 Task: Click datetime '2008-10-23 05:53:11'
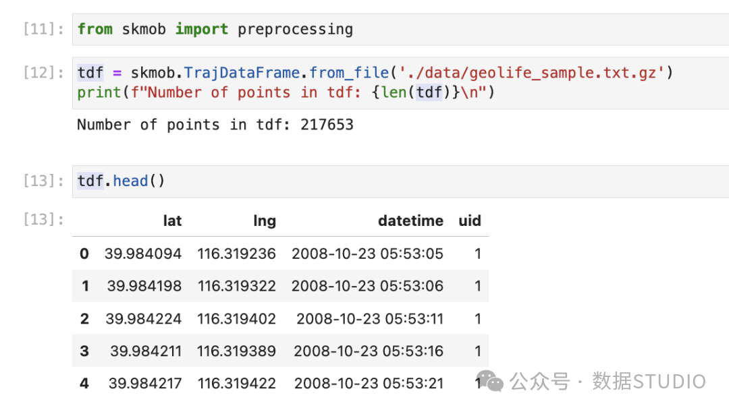pyautogui.click(x=370, y=319)
